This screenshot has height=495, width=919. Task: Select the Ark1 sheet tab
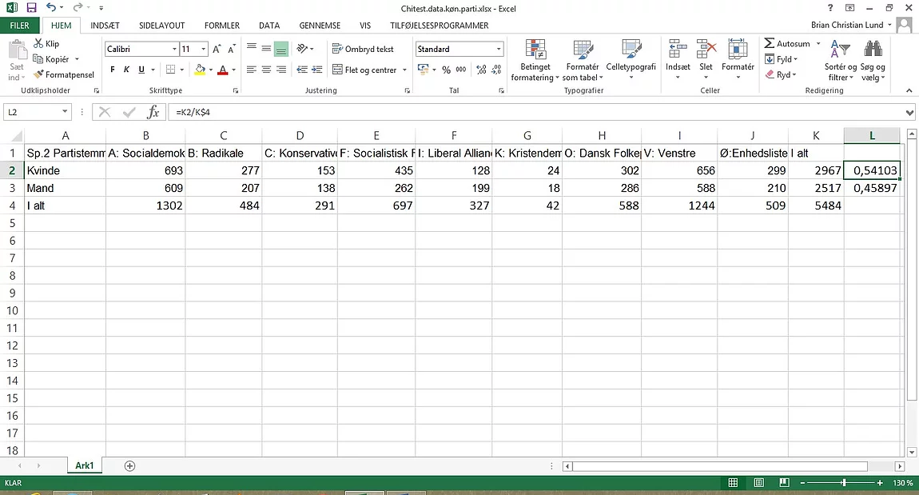point(85,465)
